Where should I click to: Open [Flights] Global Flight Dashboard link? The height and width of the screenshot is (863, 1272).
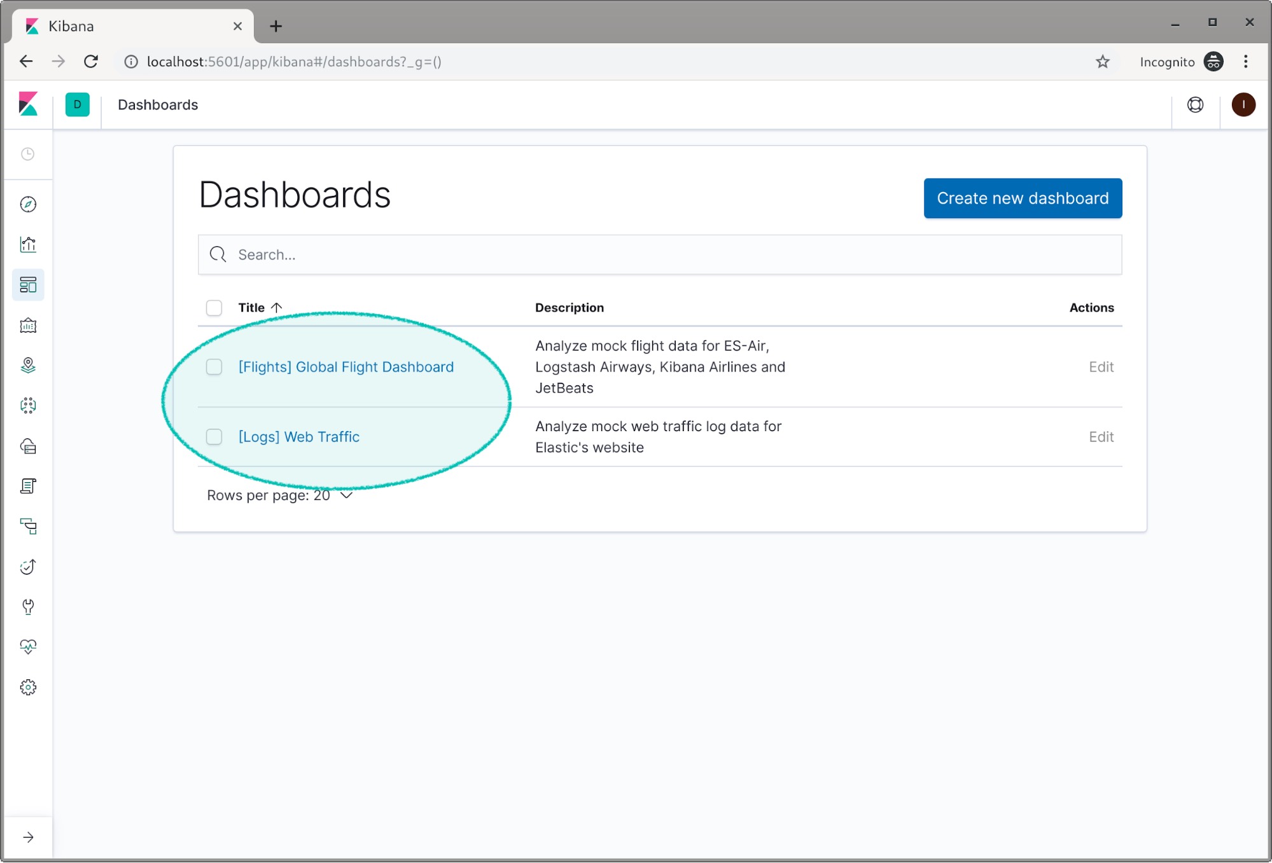346,366
